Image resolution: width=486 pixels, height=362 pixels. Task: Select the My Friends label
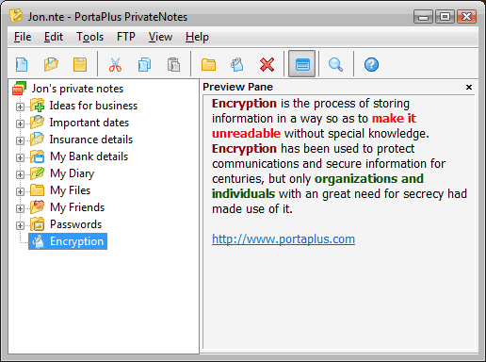[x=77, y=207]
